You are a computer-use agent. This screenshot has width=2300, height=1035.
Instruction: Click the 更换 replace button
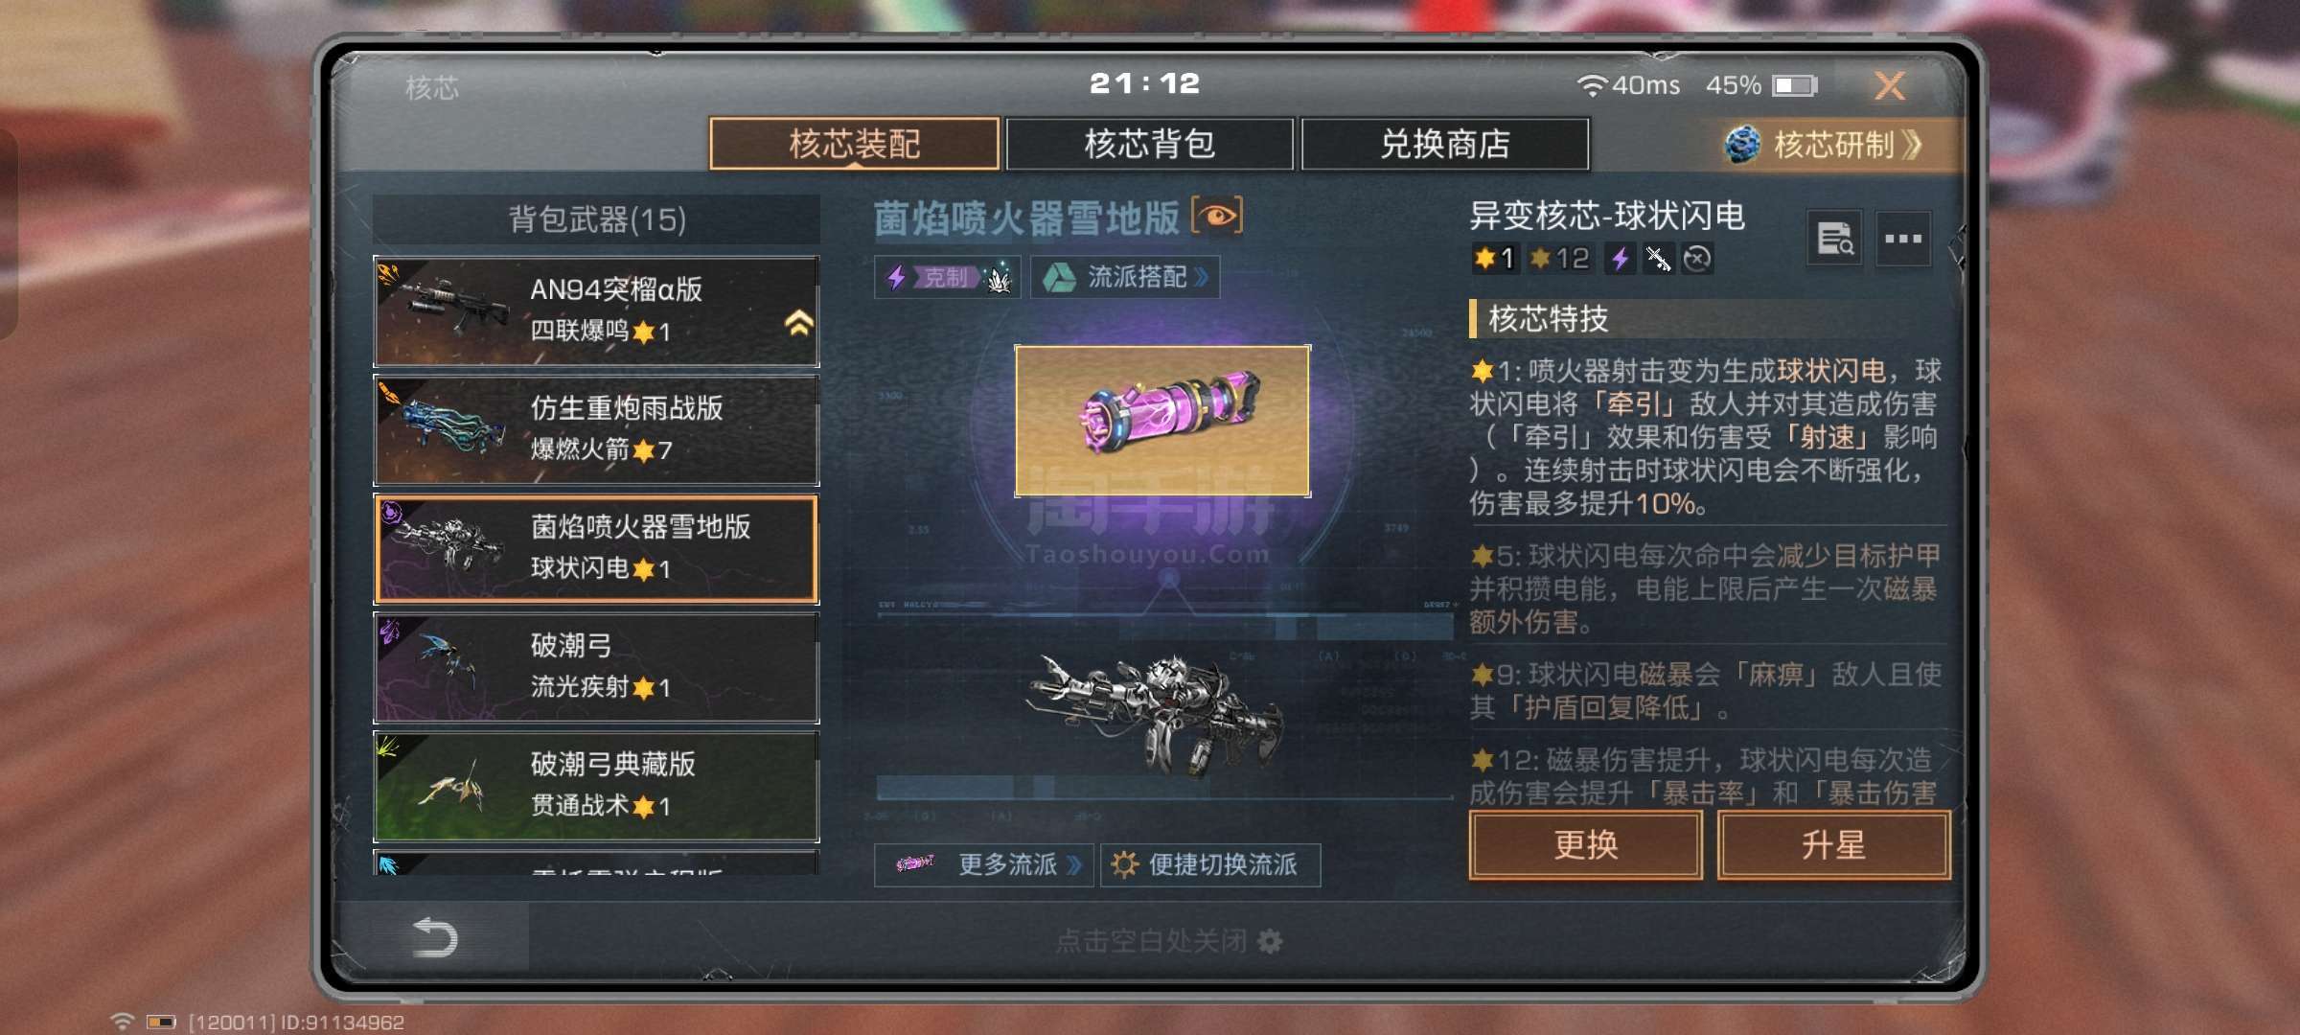click(1586, 845)
